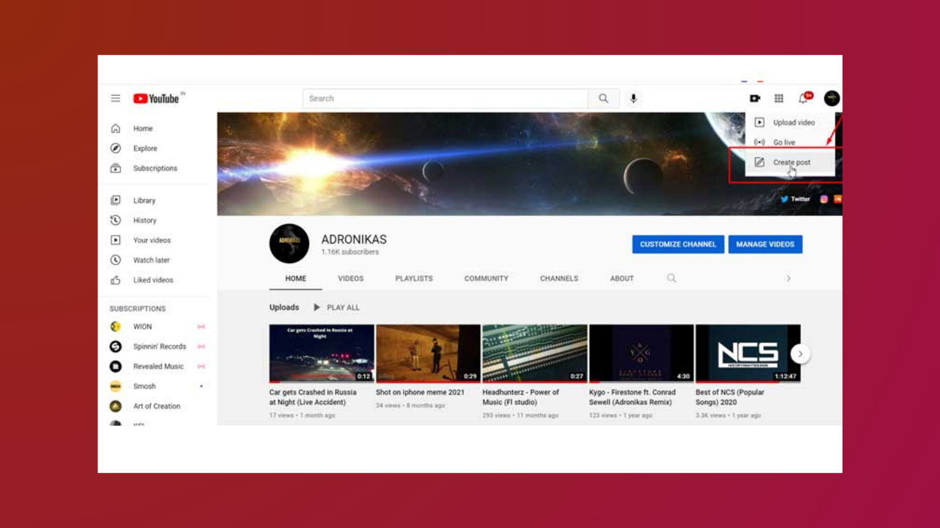Switch to the VIDEOS tab
940x528 pixels.
(x=351, y=279)
